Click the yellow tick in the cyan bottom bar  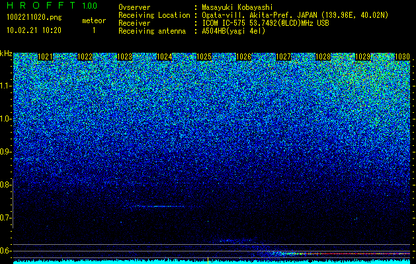point(208,260)
